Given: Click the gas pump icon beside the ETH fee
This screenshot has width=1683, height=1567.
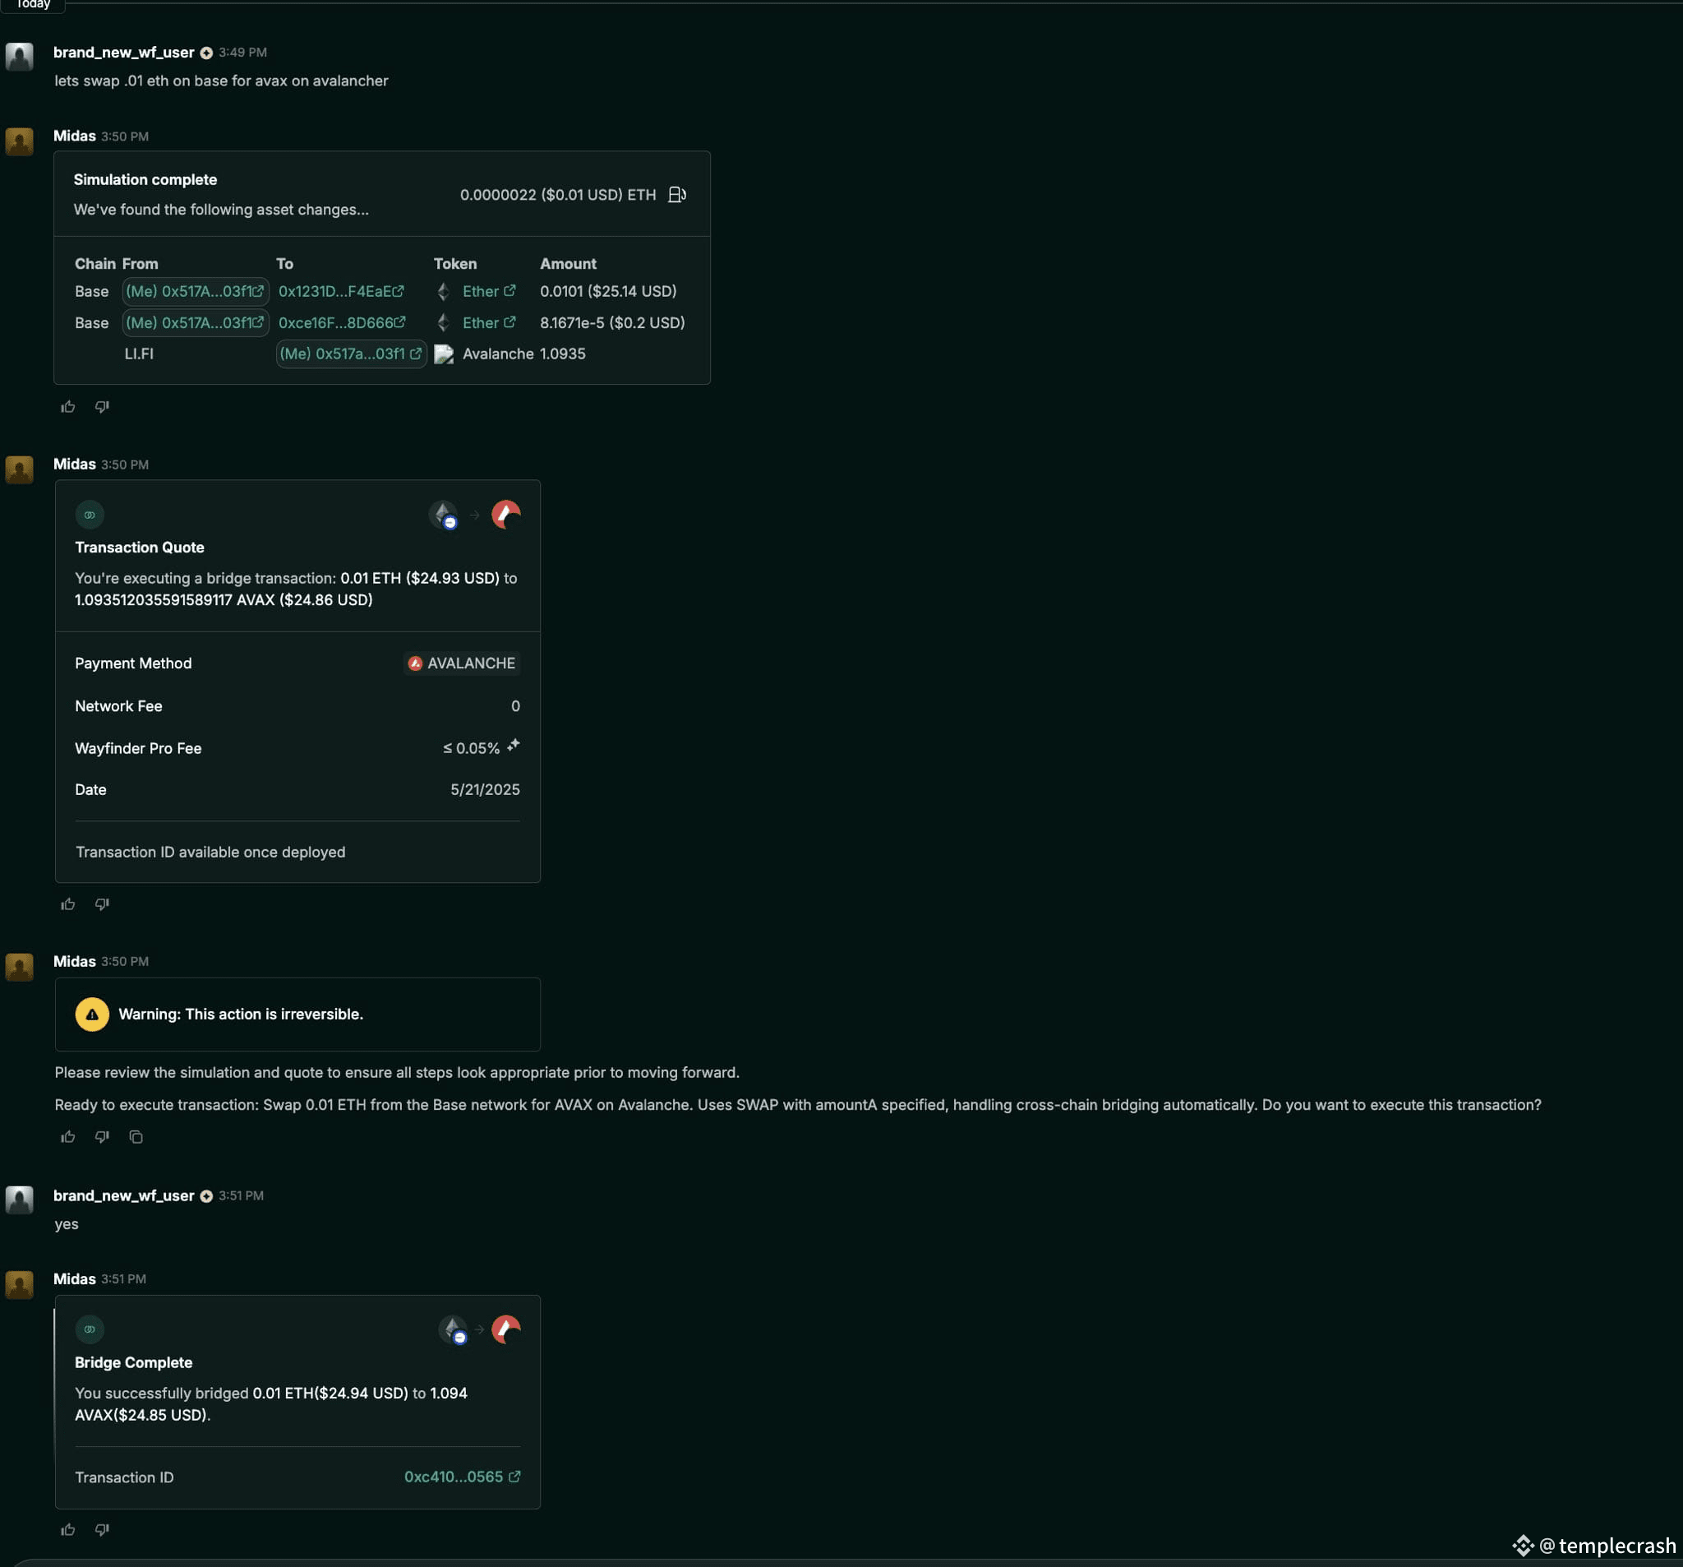Looking at the screenshot, I should tap(676, 195).
